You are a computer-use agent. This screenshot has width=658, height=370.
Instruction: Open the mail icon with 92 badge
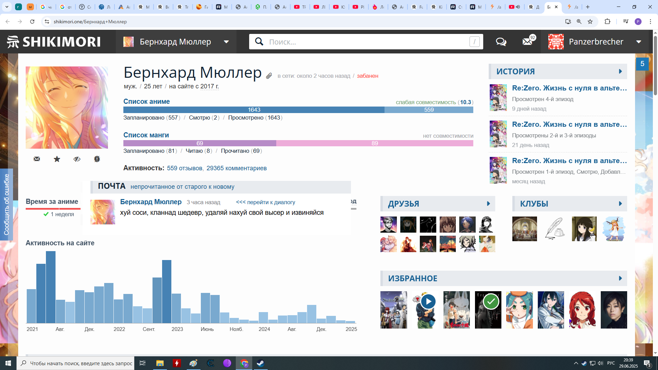pyautogui.click(x=527, y=42)
